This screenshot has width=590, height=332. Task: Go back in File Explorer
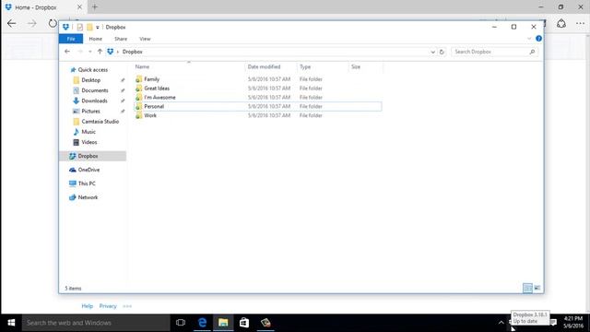click(67, 52)
